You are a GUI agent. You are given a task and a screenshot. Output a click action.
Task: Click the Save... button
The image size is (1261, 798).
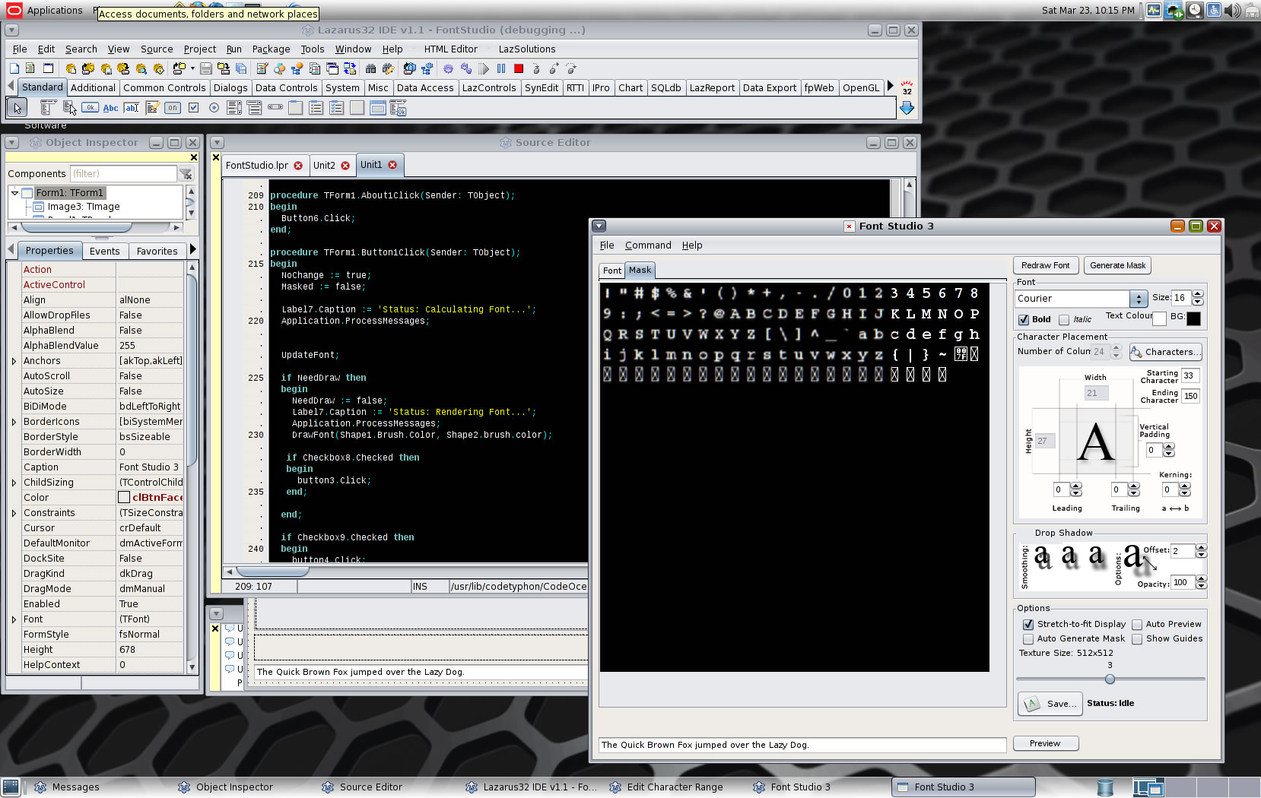click(x=1050, y=704)
